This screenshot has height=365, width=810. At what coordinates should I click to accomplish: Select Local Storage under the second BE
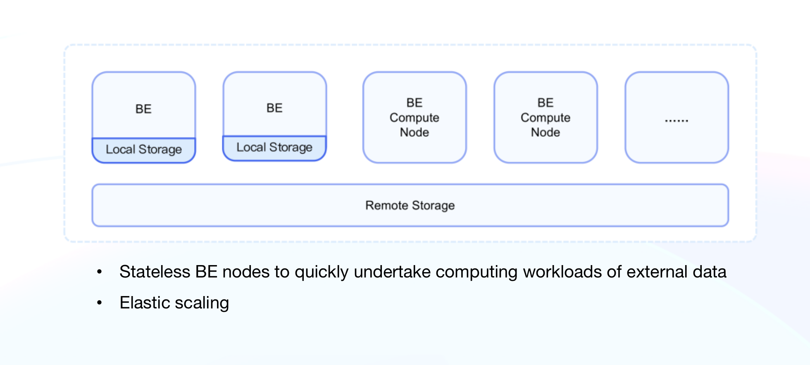point(274,147)
